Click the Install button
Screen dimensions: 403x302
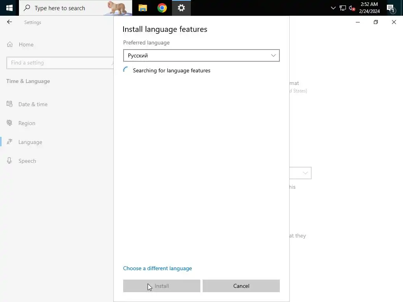[x=161, y=286]
